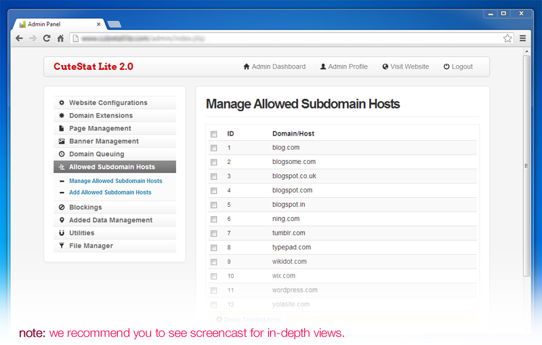Check the box for blogspot.co.uk
542x345 pixels.
(213, 177)
